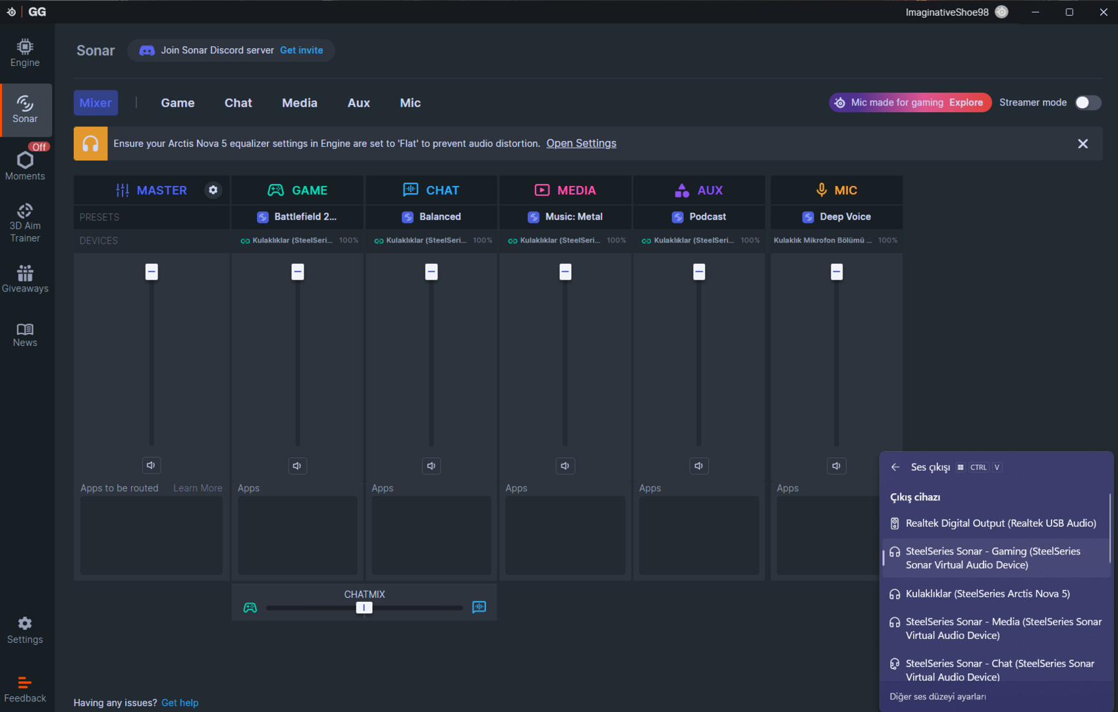The width and height of the screenshot is (1118, 712).
Task: Mute the Game channel
Action: pos(297,465)
